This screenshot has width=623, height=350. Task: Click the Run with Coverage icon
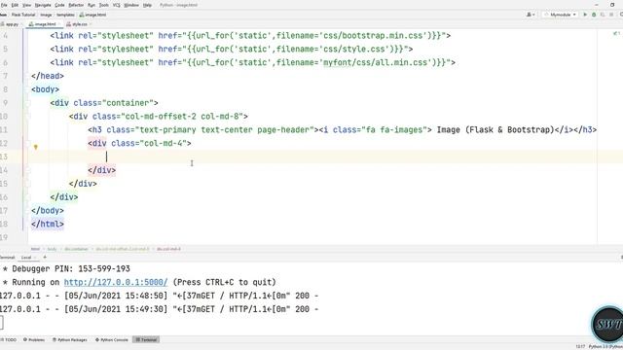[x=603, y=15]
